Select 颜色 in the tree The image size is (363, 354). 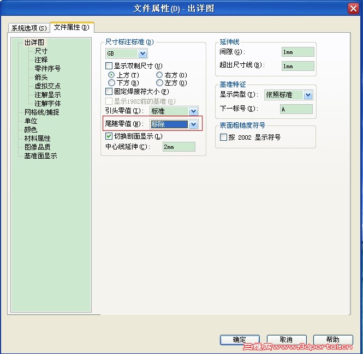pyautogui.click(x=31, y=130)
